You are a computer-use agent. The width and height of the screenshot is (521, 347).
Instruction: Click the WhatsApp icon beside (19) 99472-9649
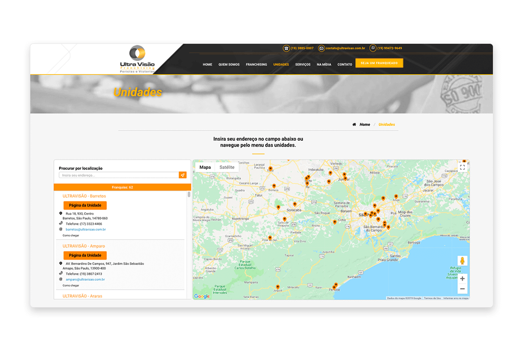tap(373, 48)
